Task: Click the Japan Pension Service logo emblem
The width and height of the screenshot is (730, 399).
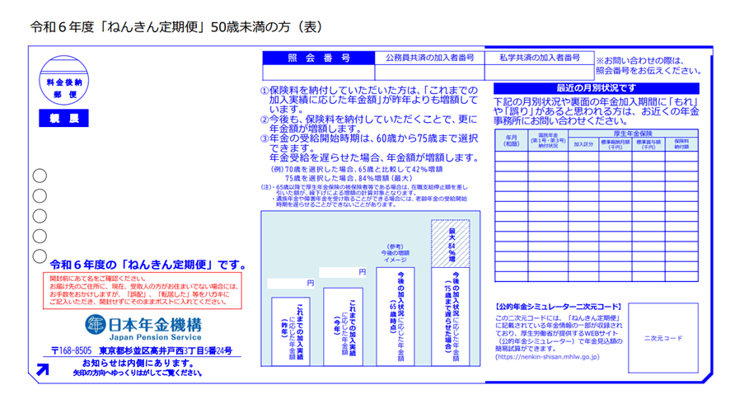Action: coord(96,324)
